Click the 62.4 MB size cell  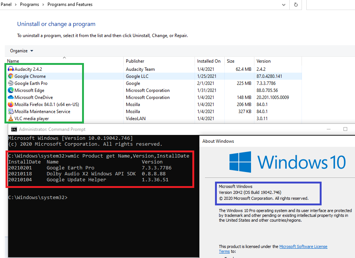[243, 69]
